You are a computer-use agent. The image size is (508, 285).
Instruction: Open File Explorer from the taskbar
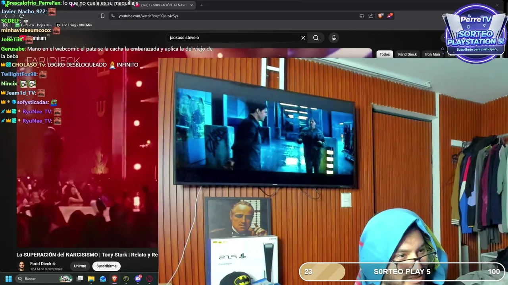91,279
